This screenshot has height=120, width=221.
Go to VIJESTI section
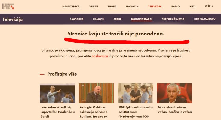pyautogui.click(x=94, y=7)
